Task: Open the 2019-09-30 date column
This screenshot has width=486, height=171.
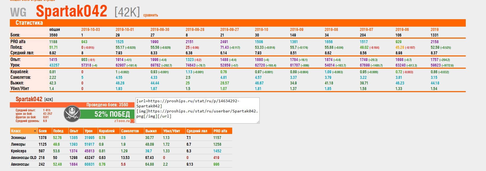Action: pyautogui.click(x=160, y=30)
